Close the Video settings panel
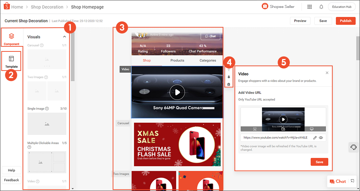The image size is (360, 191). point(327,73)
